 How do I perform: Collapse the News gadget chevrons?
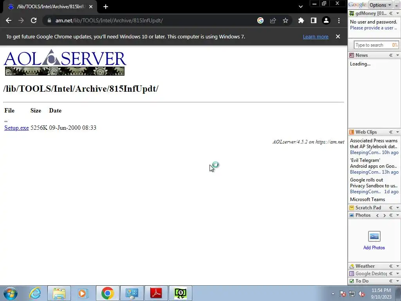(x=391, y=55)
